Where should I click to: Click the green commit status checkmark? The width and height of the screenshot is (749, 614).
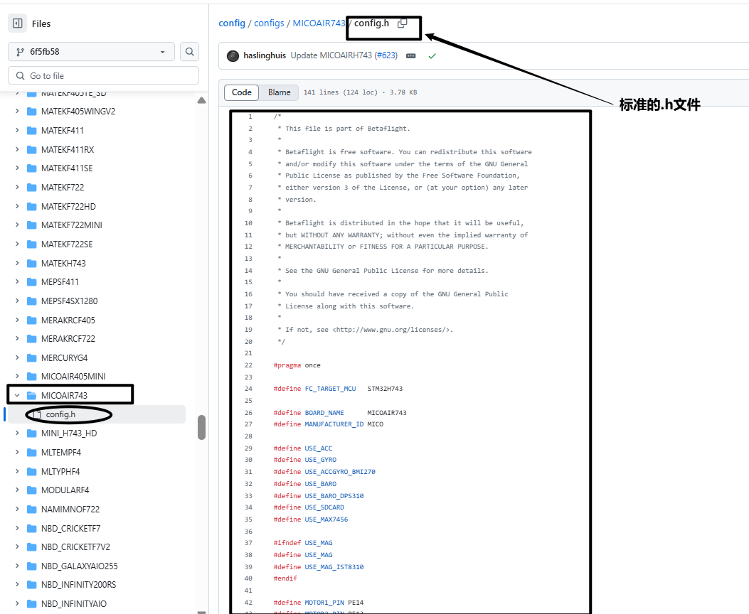[x=432, y=55]
